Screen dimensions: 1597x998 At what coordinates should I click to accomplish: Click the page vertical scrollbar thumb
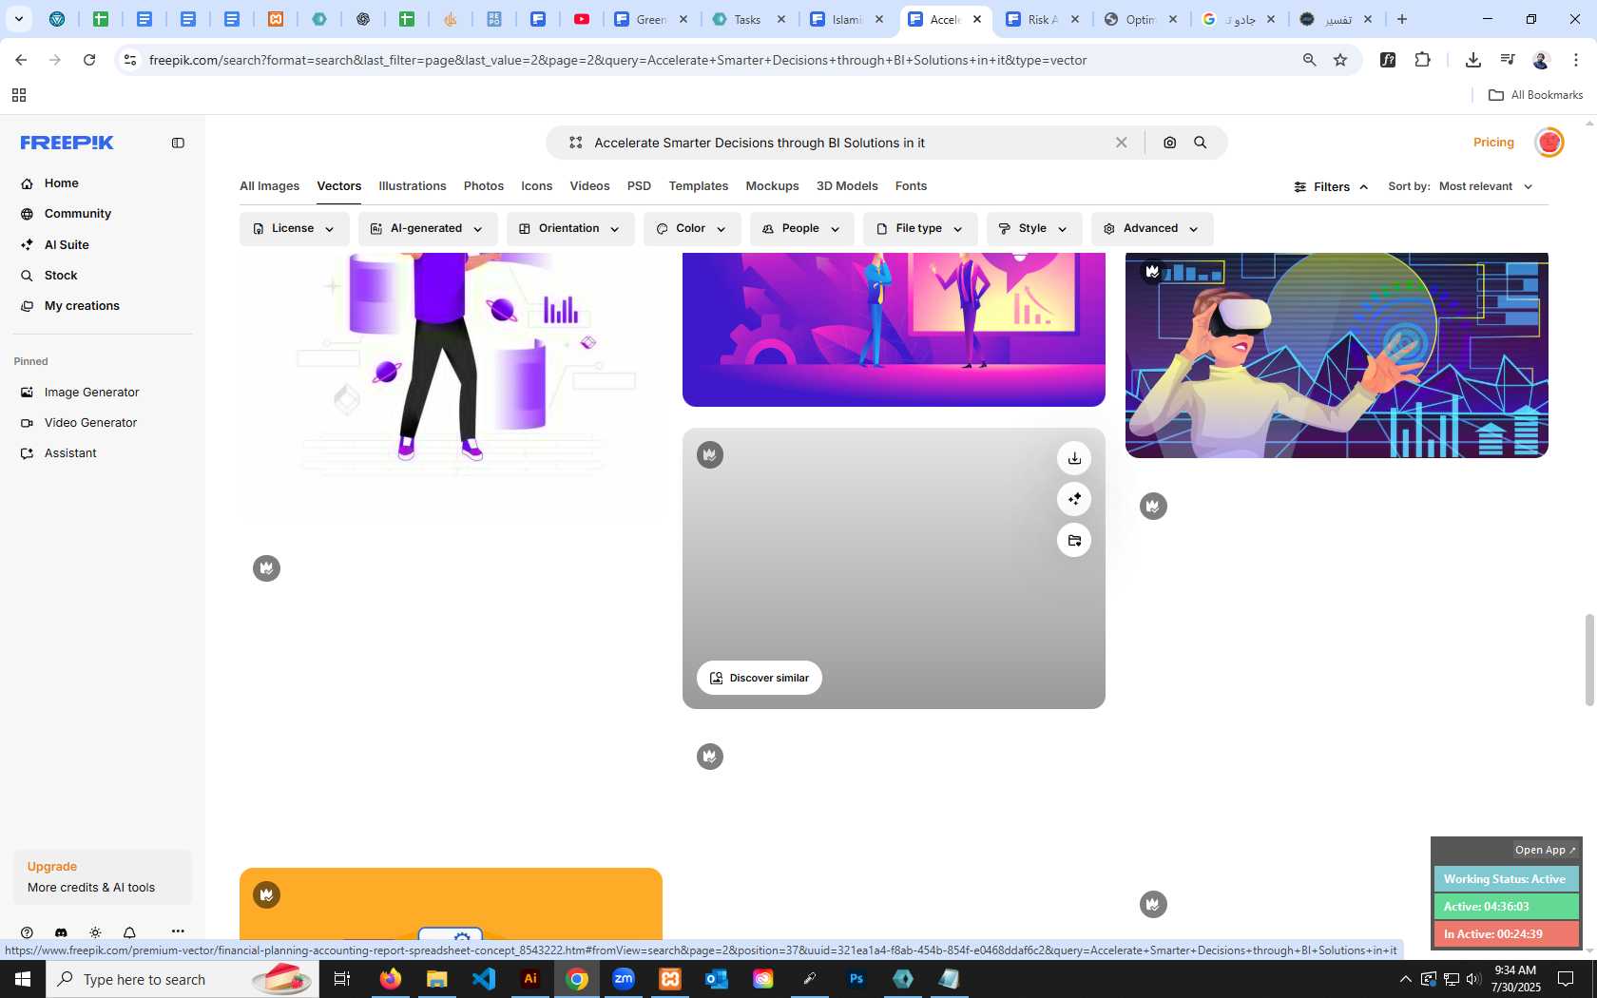pyautogui.click(x=1588, y=661)
